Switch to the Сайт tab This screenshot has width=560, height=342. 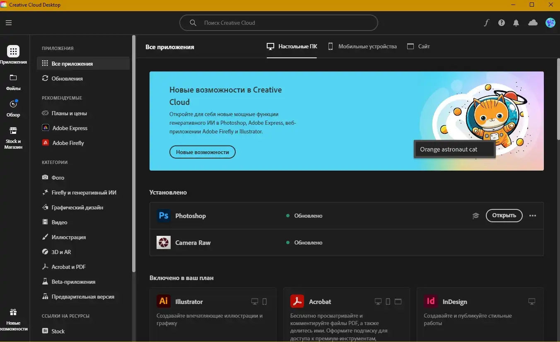[x=418, y=46]
